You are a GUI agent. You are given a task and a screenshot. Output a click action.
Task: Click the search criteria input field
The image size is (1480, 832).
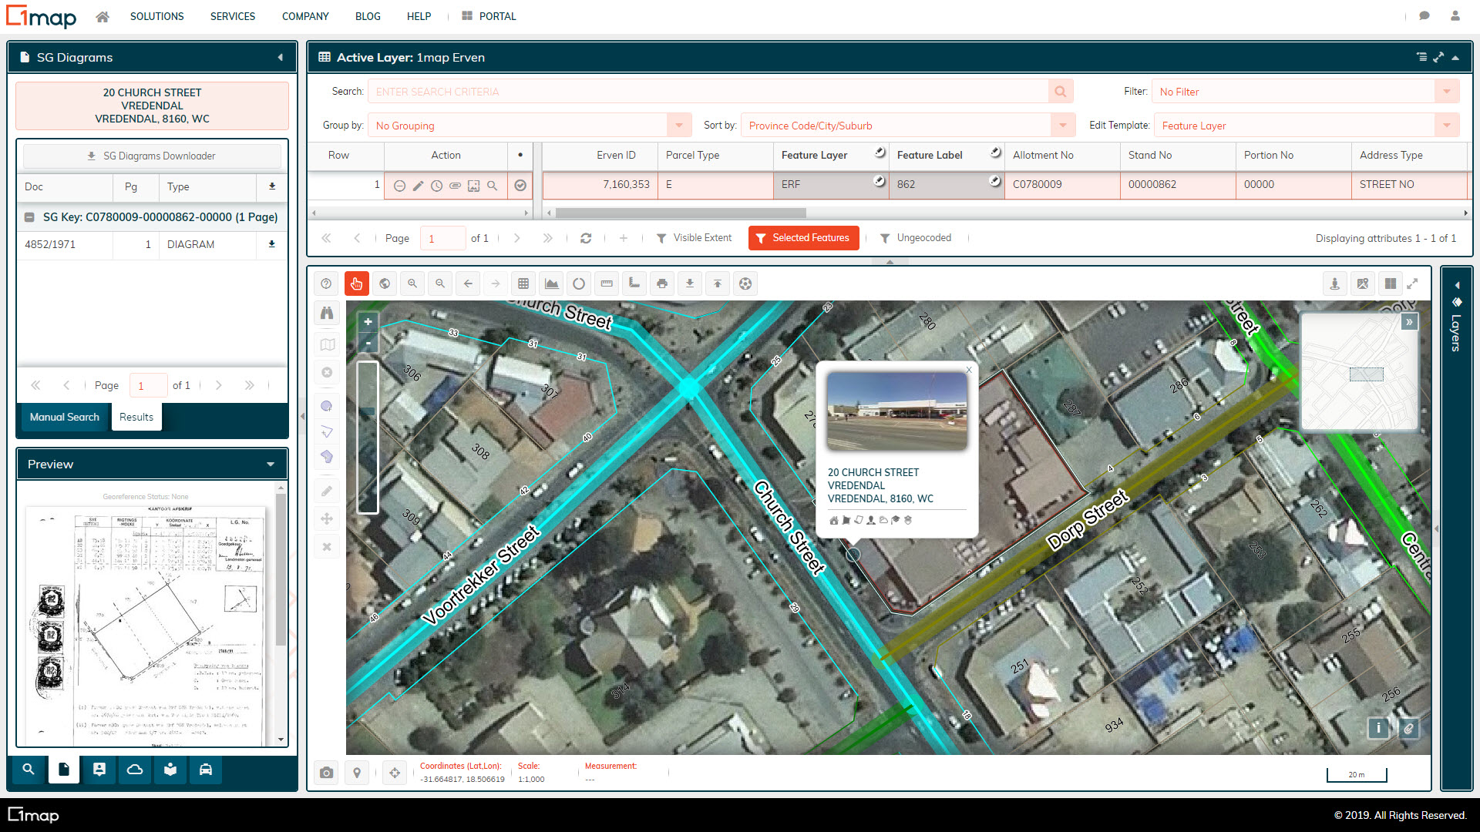708,92
